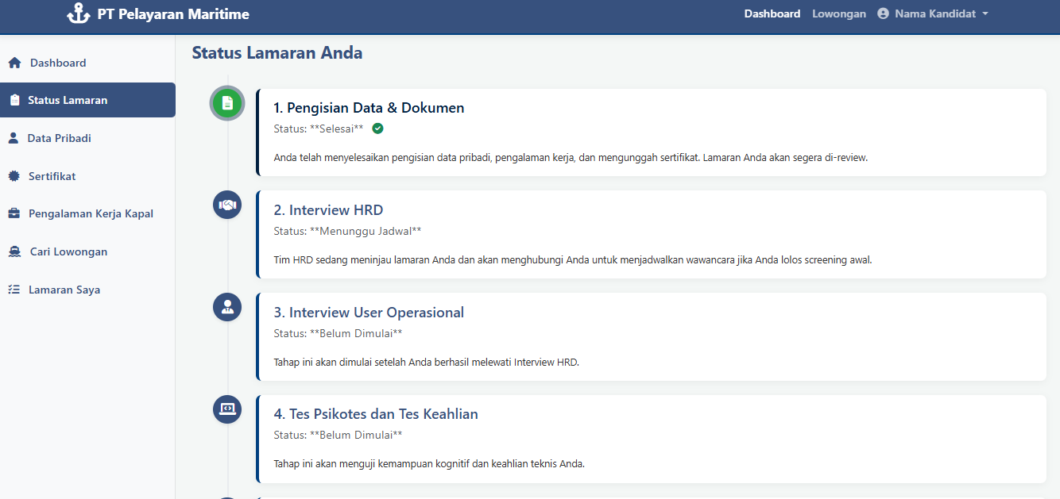Viewport: 1060px width, 499px height.
Task: Click the green document step icon
Action: click(227, 103)
